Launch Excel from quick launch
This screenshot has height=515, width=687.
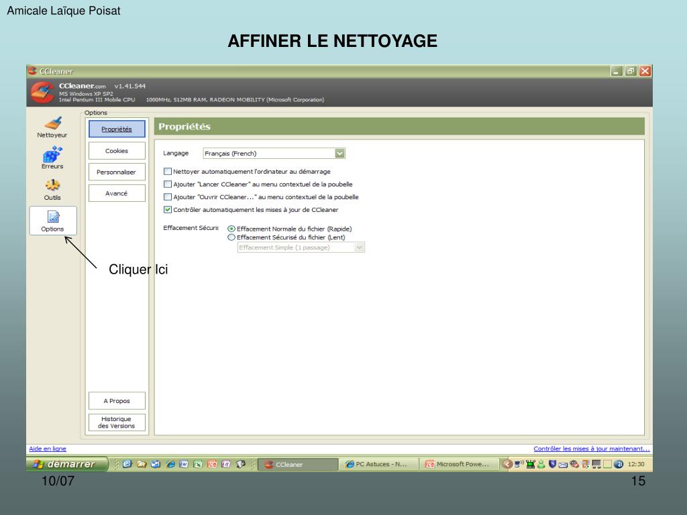click(x=198, y=464)
